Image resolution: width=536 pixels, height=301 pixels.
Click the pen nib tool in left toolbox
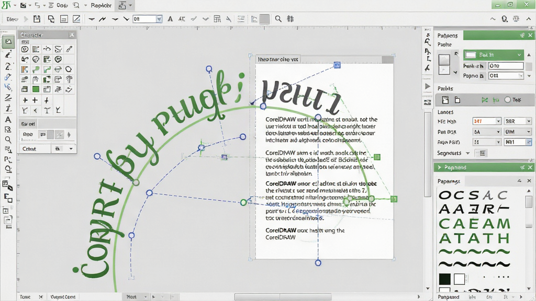point(8,54)
